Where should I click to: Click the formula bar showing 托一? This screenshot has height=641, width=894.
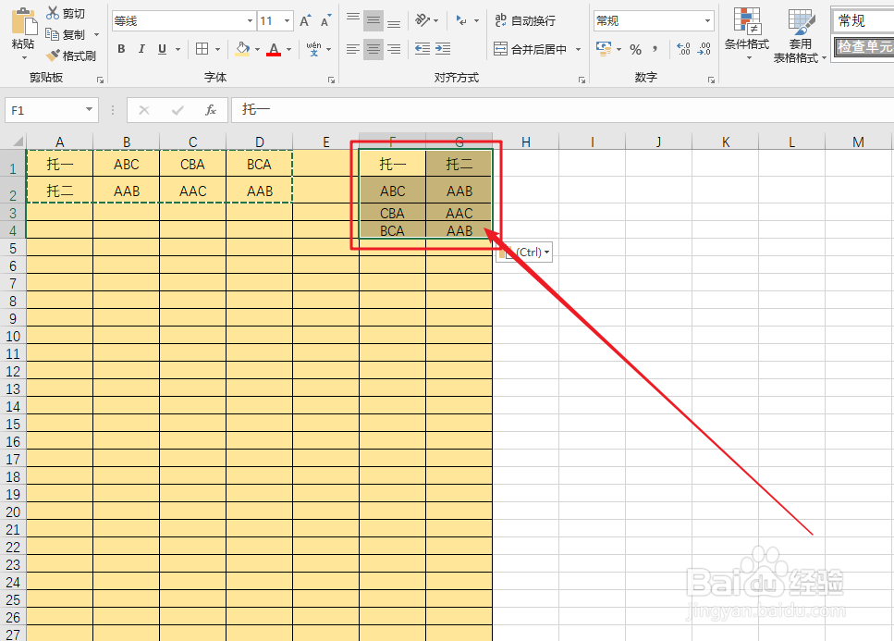562,109
